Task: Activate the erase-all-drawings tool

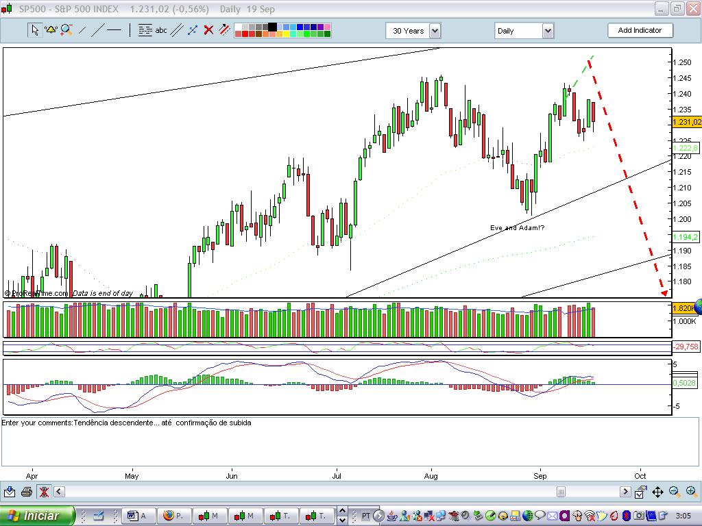Action: point(223,29)
